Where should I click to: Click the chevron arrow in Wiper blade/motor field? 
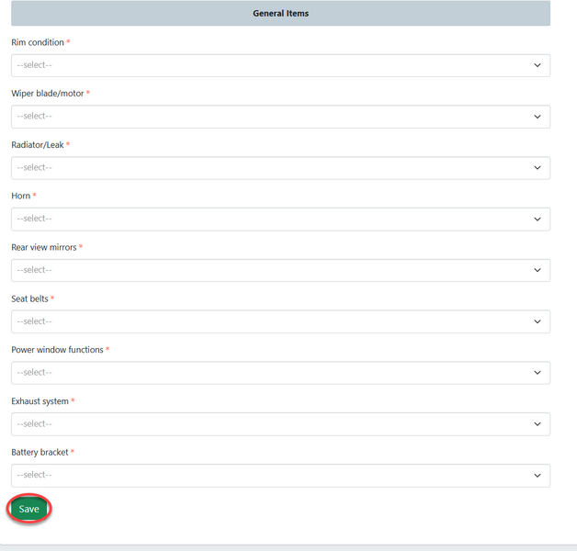point(537,117)
